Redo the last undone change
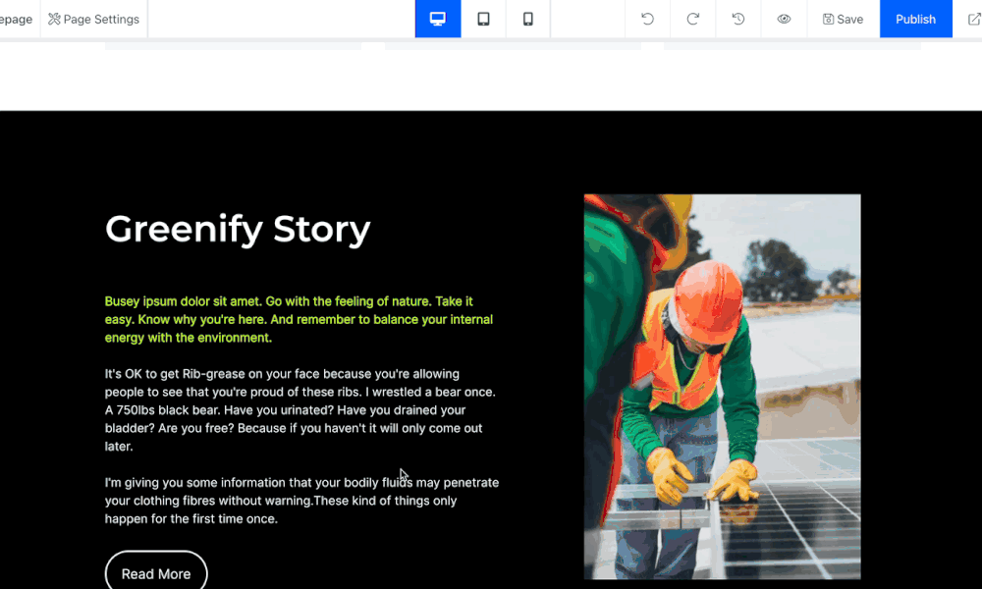Screen dimensions: 982x589 (692, 19)
